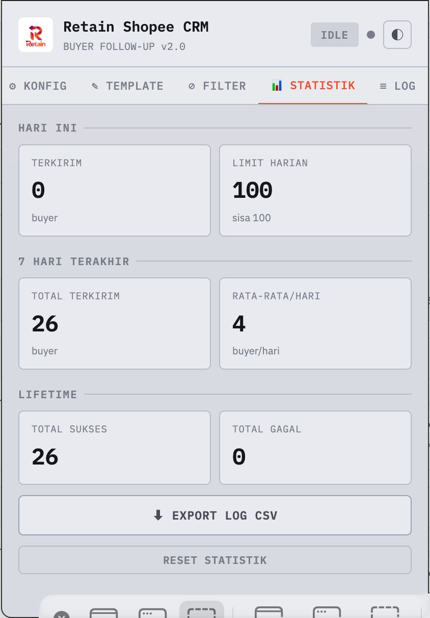Viewport: 430px width, 618px height.
Task: Click the LIMIT HARIAN stat card
Action: click(x=315, y=191)
